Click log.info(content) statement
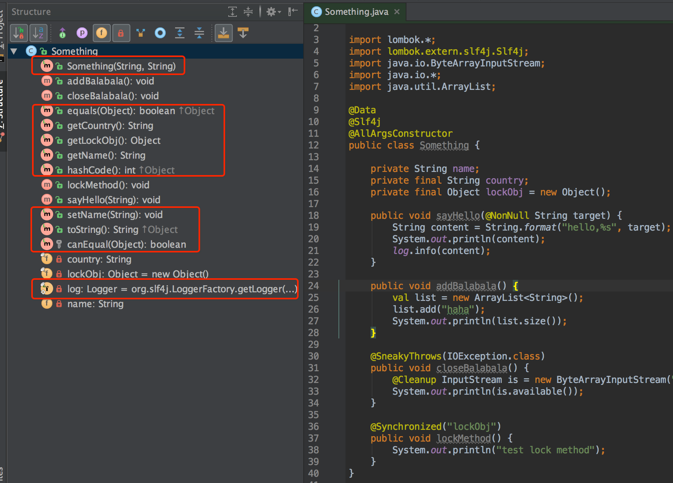This screenshot has height=483, width=673. coord(441,251)
